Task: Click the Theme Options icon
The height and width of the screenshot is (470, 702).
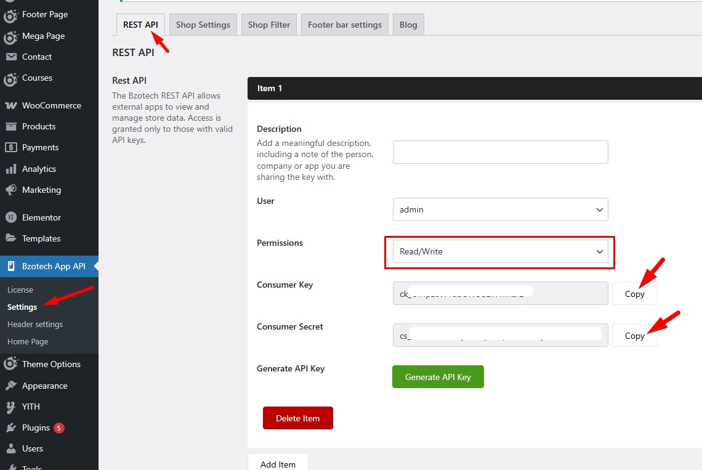Action: click(10, 363)
